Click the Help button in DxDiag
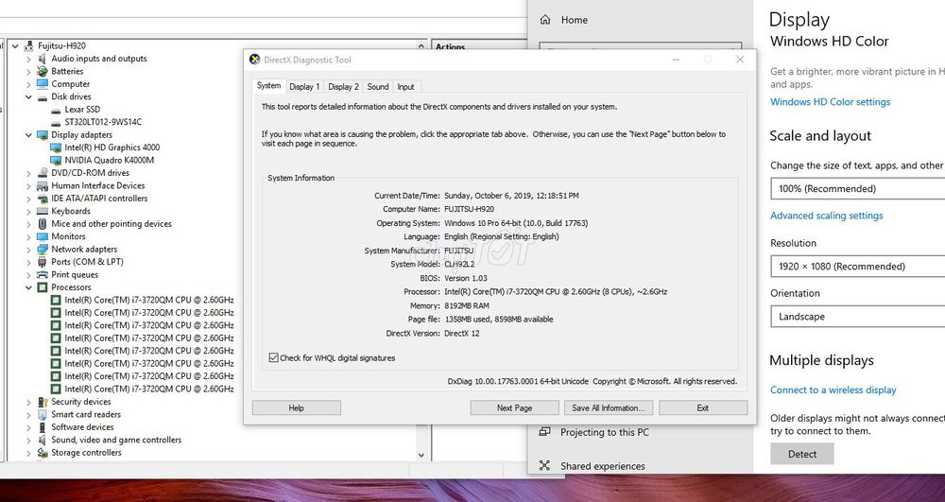This screenshot has height=502, width=945. (x=297, y=408)
